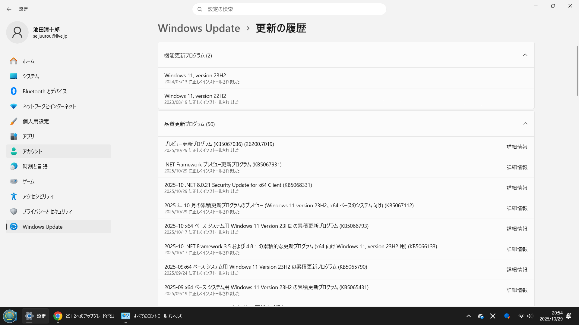The image size is (579, 325).
Task: Open the notification bell icon
Action: (569, 316)
